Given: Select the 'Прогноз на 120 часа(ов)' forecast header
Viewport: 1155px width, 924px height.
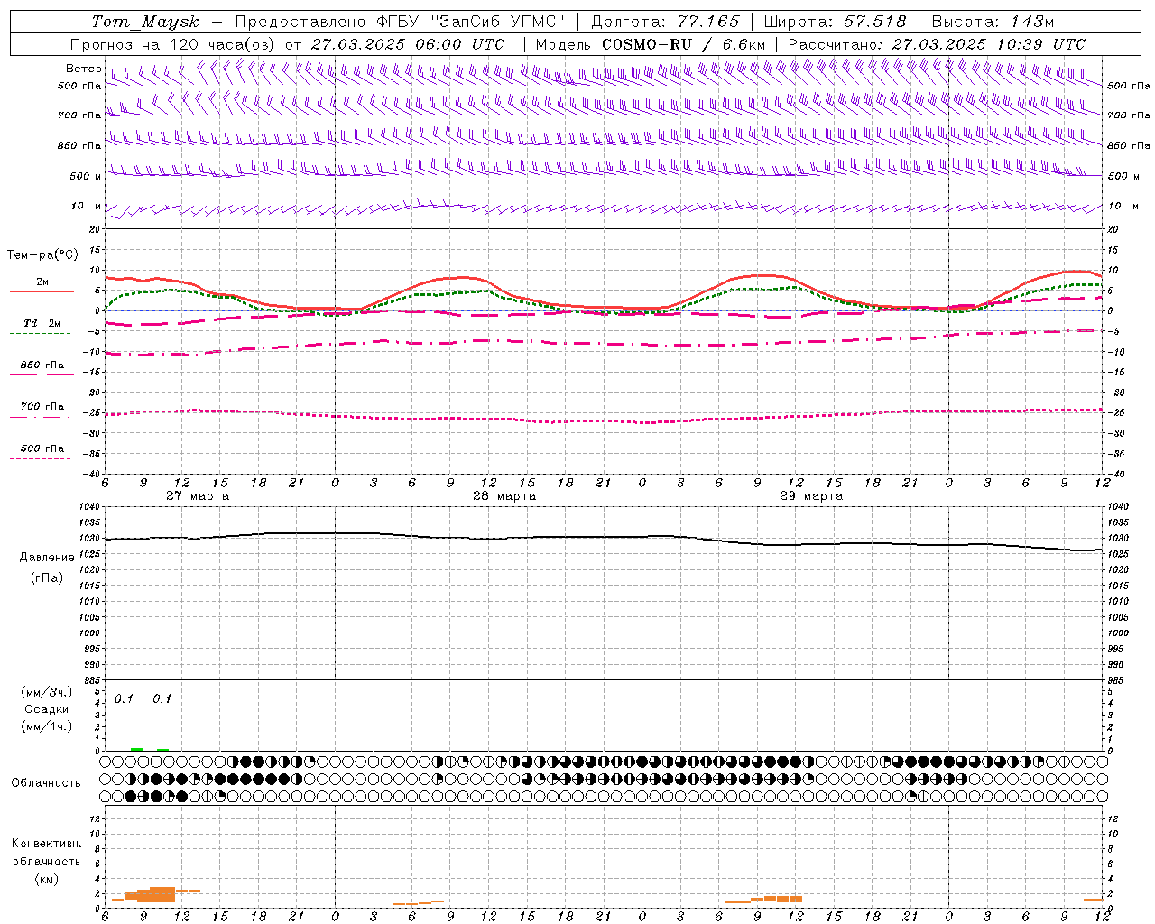Looking at the screenshot, I should (174, 44).
